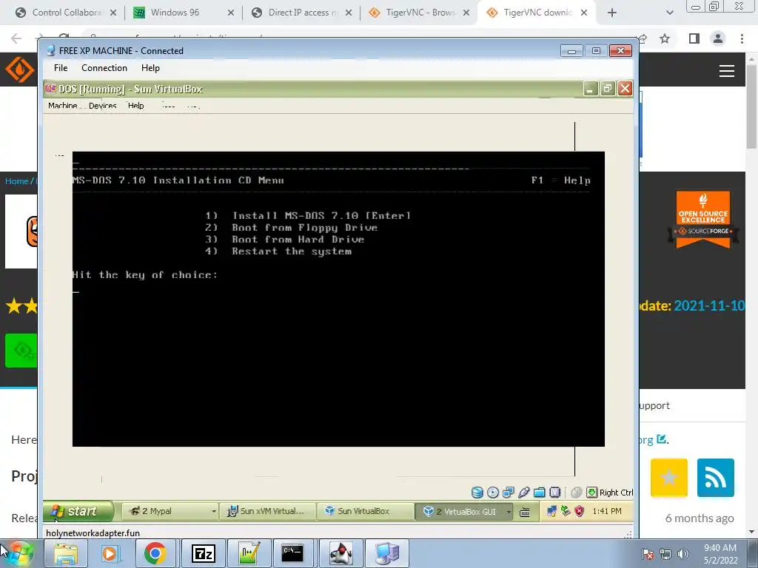This screenshot has width=758, height=568.
Task: Click VirtualBox virtualization CPU chip icon
Action: (x=555, y=492)
